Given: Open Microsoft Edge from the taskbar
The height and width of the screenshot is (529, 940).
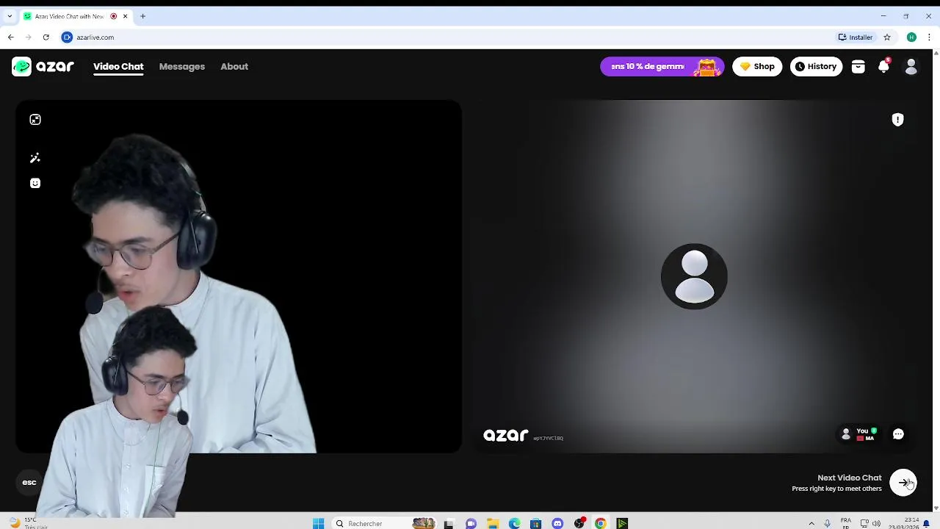Looking at the screenshot, I should (x=514, y=524).
